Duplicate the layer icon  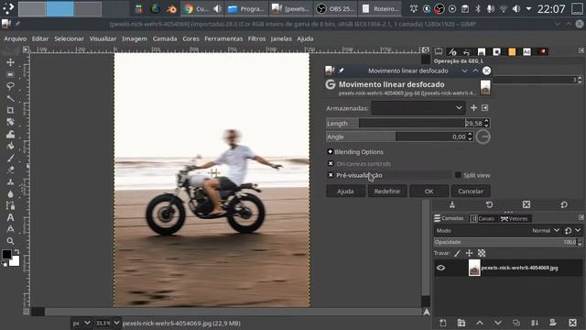(516, 323)
